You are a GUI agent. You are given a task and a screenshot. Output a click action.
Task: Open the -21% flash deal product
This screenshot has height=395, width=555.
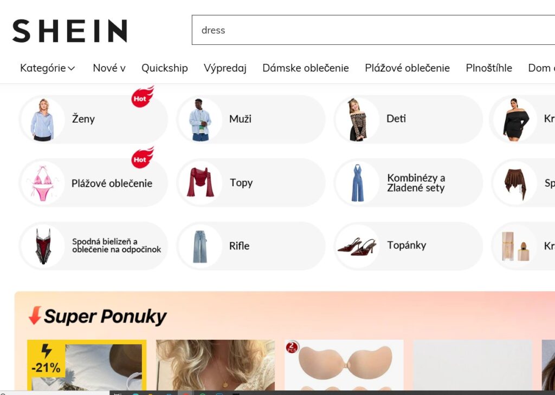(x=87, y=365)
